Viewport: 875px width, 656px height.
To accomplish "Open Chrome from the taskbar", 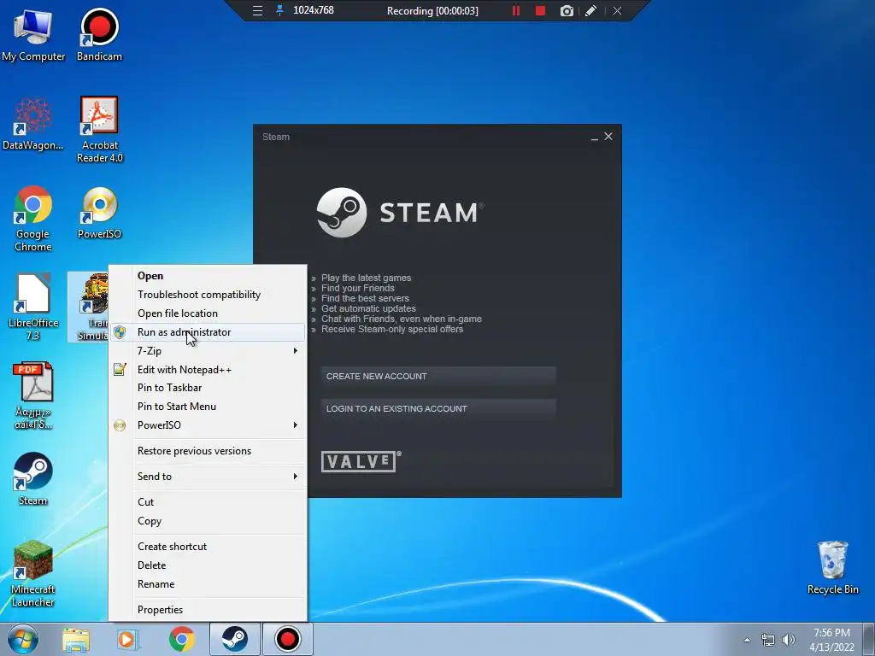I will click(181, 639).
